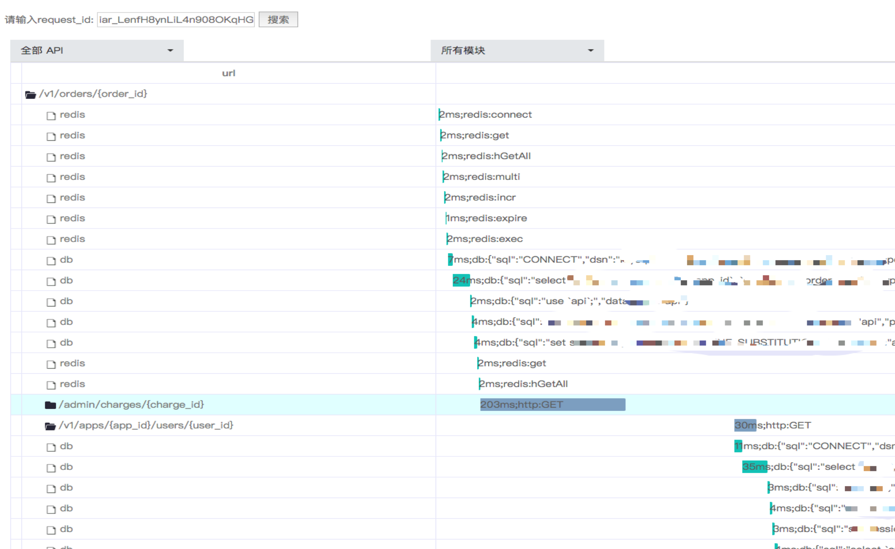The width and height of the screenshot is (895, 549).
Task: Click the 203ms http:GET timing bar
Action: [552, 404]
